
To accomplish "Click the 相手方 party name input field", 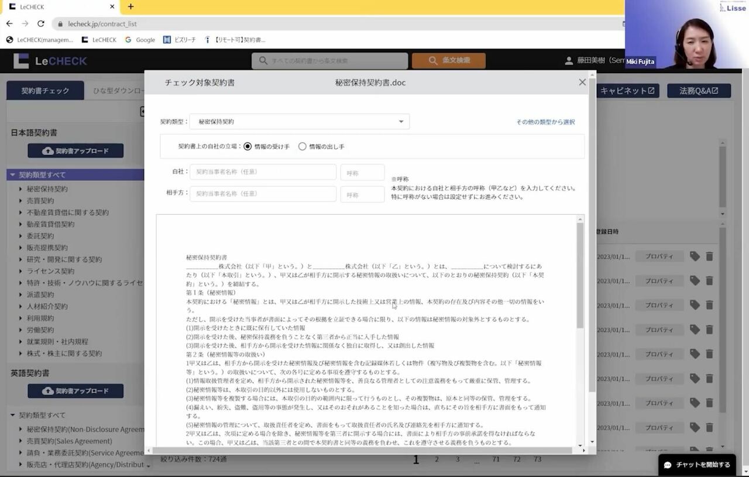I will (x=263, y=194).
